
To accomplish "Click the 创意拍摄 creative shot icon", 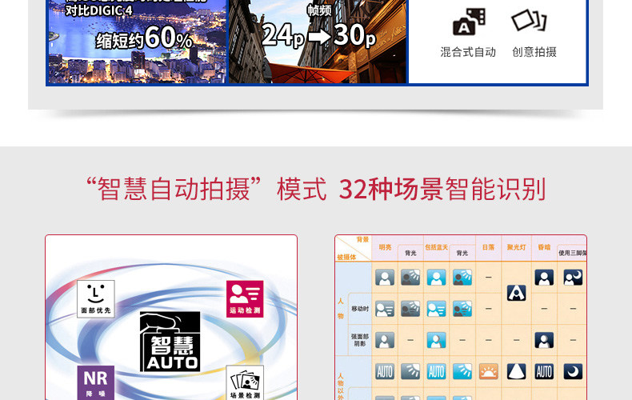I will 529,20.
